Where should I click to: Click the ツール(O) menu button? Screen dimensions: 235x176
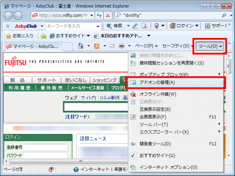click(x=210, y=46)
